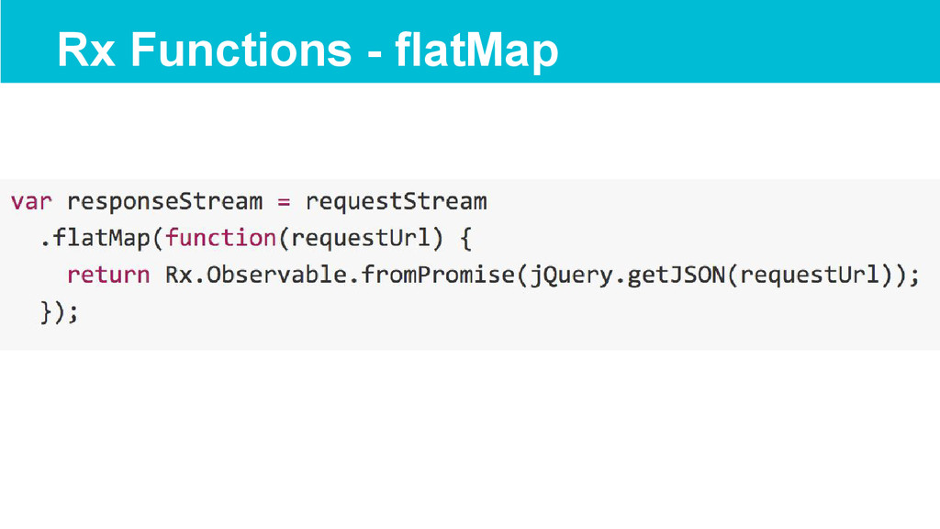Click the word 'Functions' in the header

241,50
